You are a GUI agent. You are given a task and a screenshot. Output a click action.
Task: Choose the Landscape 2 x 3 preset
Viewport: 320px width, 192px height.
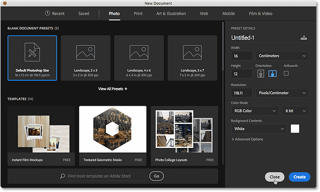pos(85,58)
